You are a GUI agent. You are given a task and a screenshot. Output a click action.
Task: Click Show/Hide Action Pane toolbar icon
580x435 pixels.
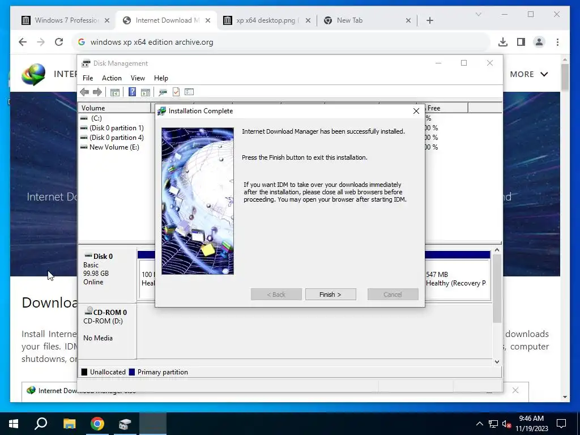146,92
